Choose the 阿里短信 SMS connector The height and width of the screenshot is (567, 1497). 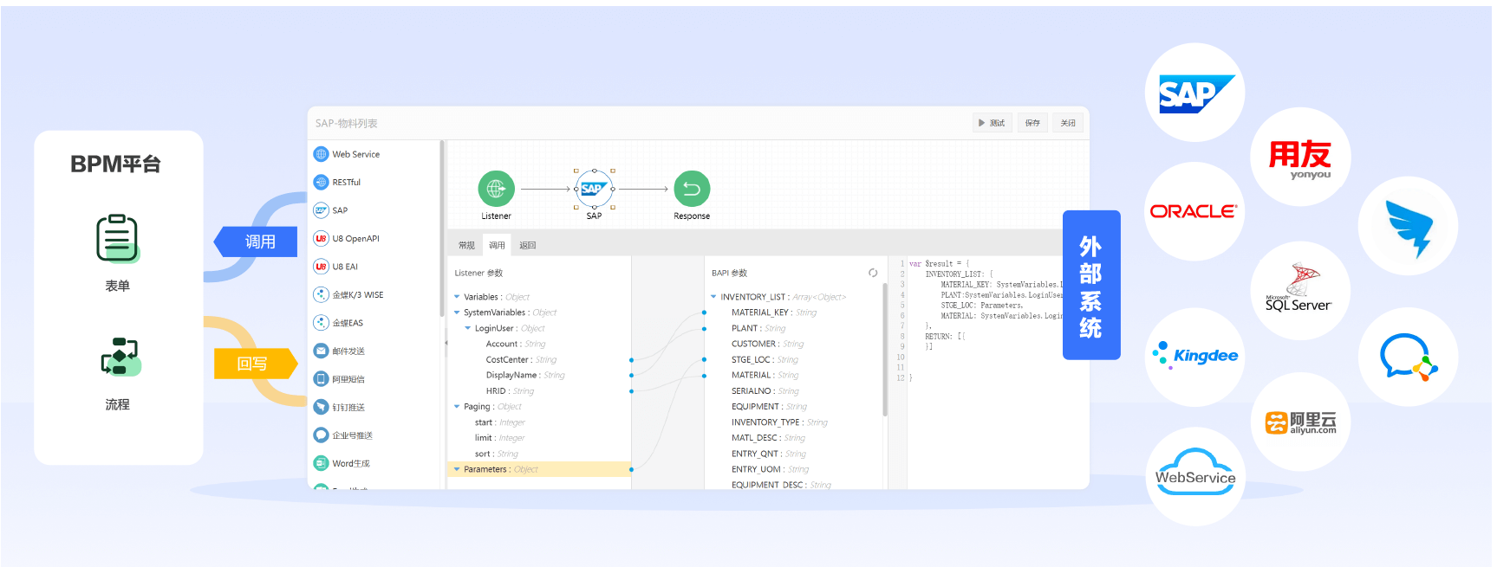pos(339,379)
